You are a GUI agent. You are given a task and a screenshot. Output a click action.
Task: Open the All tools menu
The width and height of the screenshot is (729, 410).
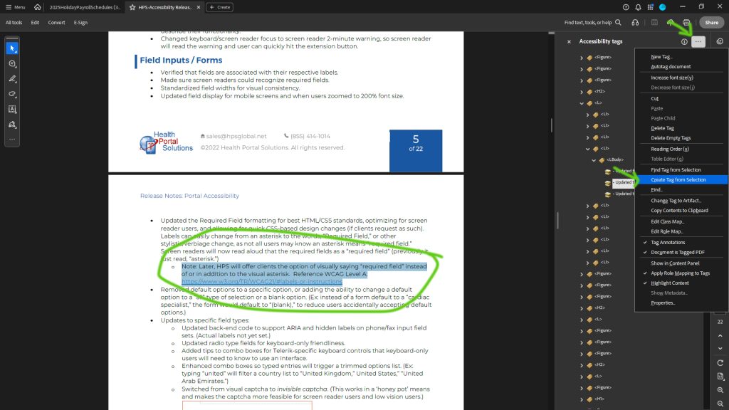click(x=14, y=22)
